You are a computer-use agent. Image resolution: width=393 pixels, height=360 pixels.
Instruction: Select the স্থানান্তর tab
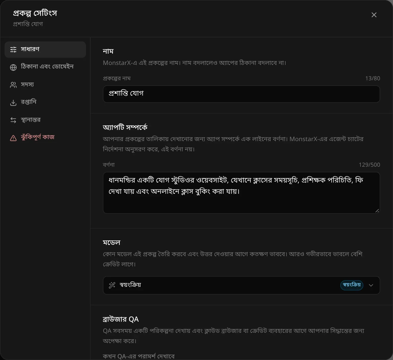click(x=45, y=120)
